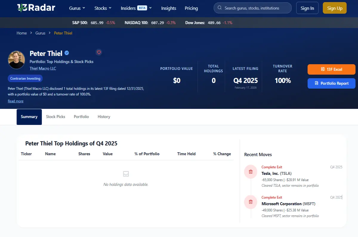Click the empty inbox icon in holdings table
This screenshot has height=237, width=358.
126,174
